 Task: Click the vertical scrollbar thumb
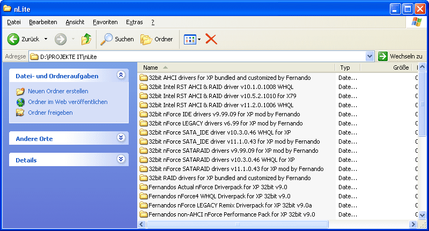tap(422, 103)
